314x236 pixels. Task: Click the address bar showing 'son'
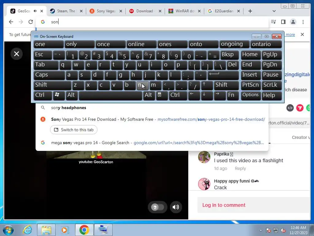pos(152,22)
